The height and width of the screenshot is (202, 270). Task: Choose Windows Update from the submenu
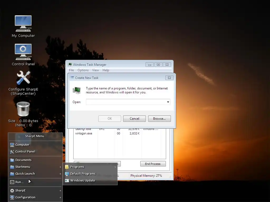[90, 180]
